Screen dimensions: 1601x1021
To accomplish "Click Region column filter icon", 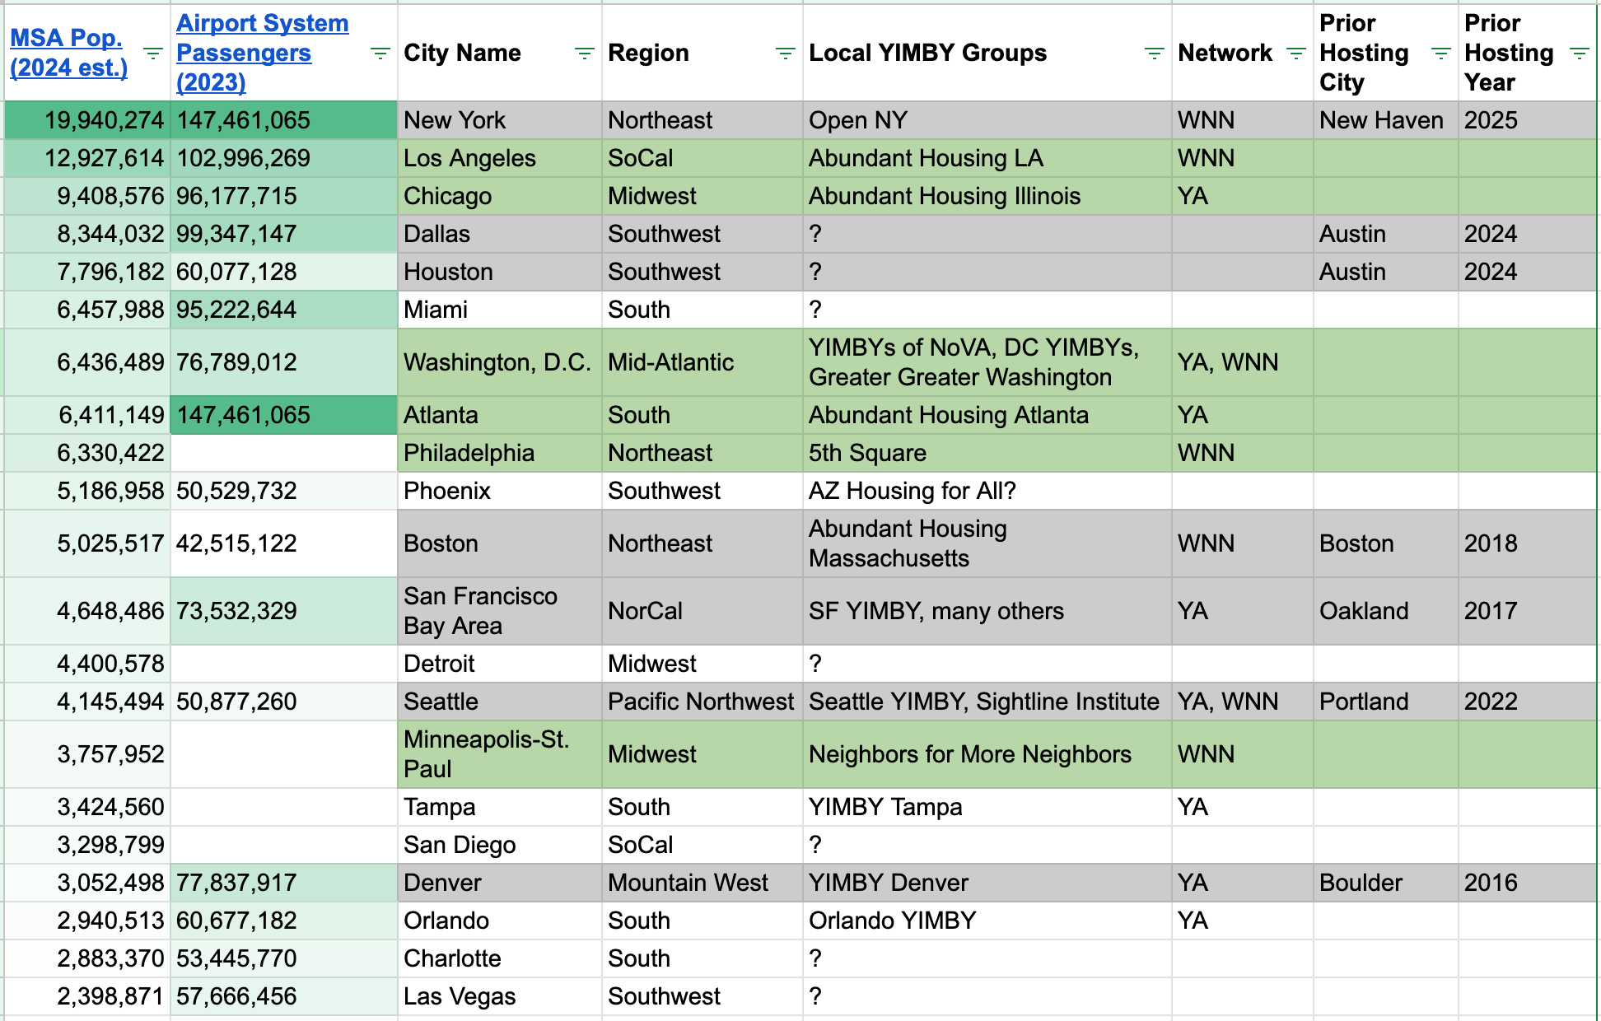I will point(785,54).
